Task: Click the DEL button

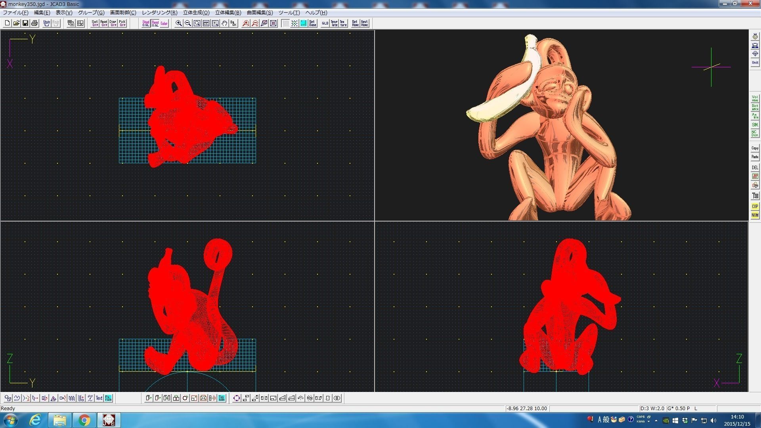Action: (755, 168)
